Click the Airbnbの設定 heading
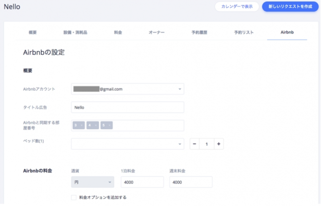 [x=44, y=52]
